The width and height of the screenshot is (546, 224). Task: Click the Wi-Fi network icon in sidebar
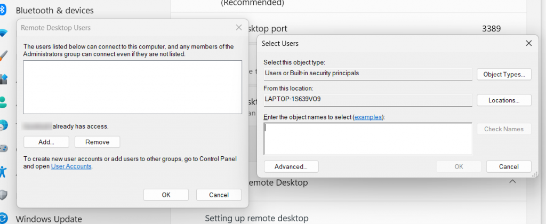(3, 34)
